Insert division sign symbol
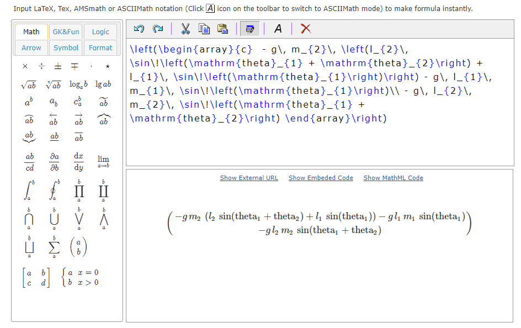 pyautogui.click(x=41, y=66)
